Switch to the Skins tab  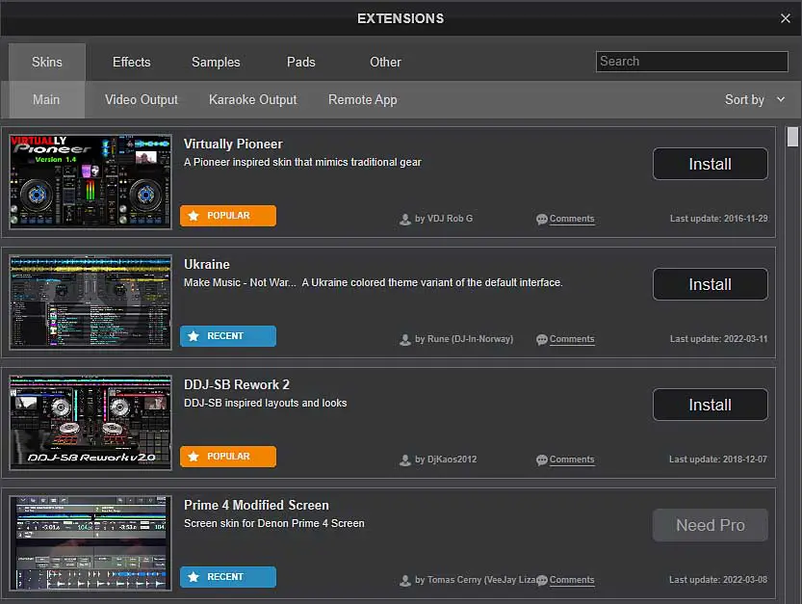[47, 62]
